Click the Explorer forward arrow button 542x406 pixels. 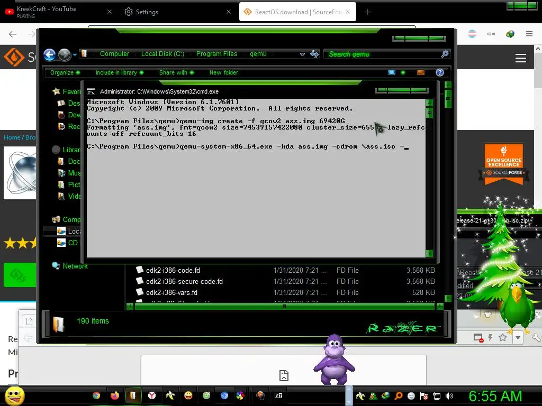[x=64, y=54]
